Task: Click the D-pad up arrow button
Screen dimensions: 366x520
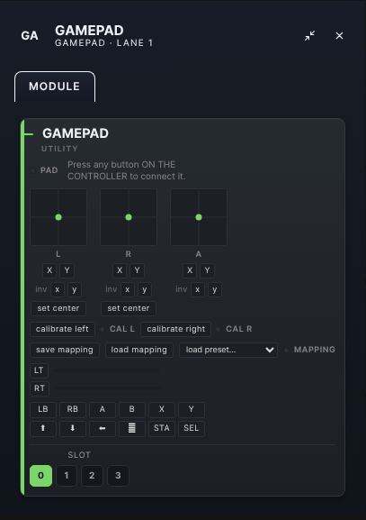Action: [x=43, y=428]
